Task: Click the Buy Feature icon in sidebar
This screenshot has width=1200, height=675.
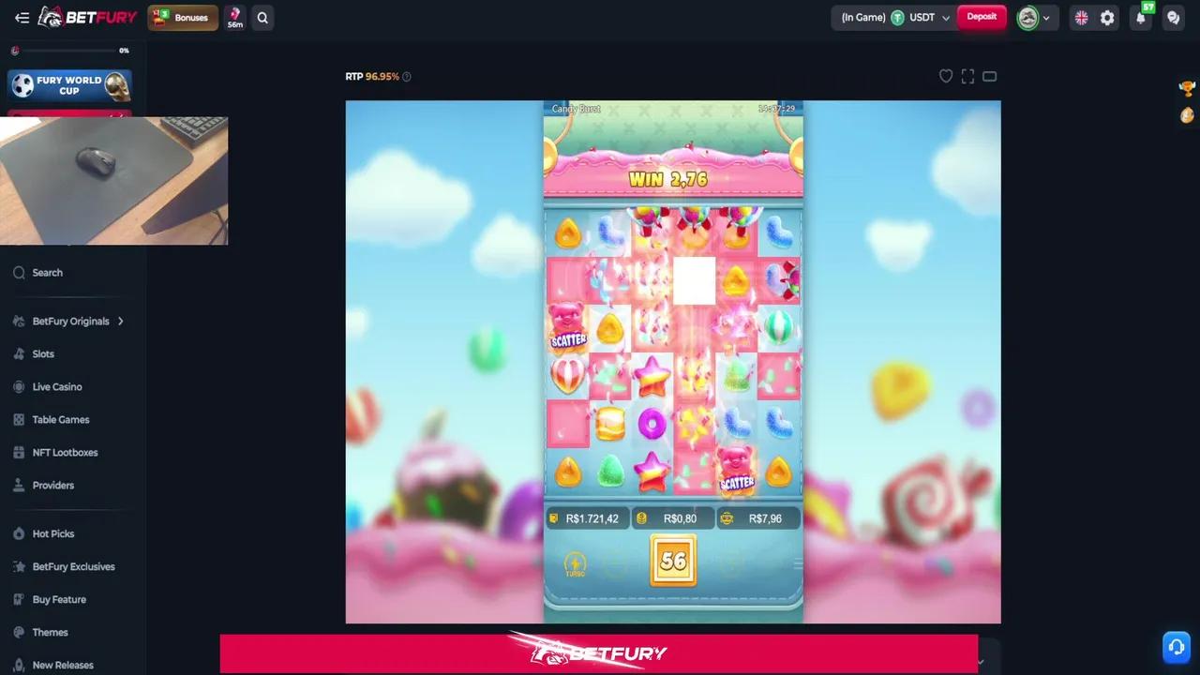Action: (x=19, y=600)
